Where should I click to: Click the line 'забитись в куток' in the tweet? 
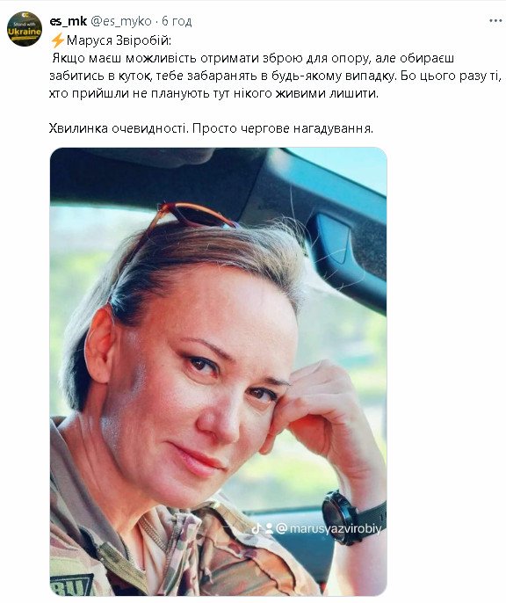click(276, 76)
